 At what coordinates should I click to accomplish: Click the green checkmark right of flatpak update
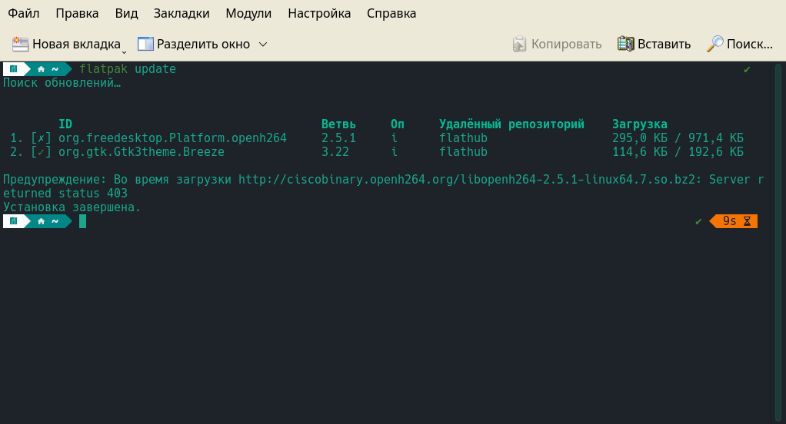click(x=747, y=69)
